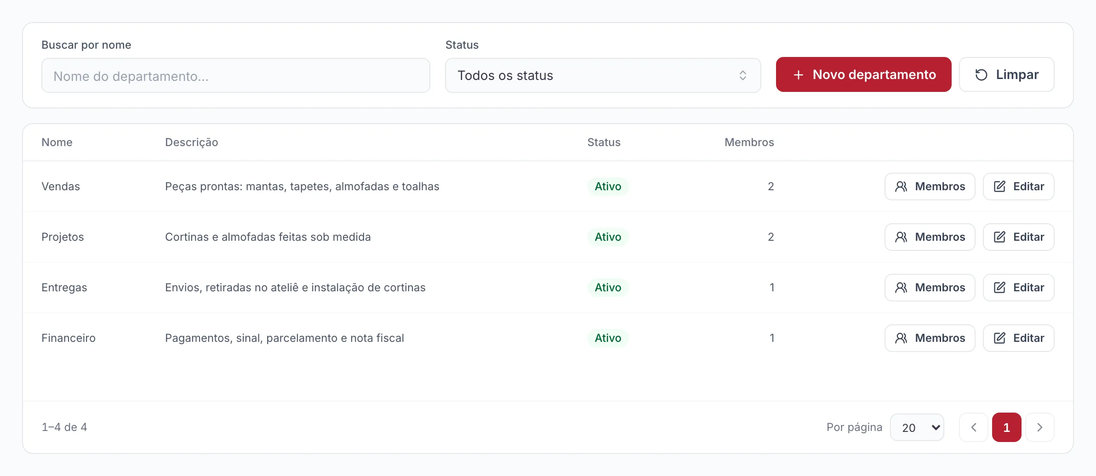
Task: Click the Ativo badge in Financeiro row
Action: pos(608,338)
